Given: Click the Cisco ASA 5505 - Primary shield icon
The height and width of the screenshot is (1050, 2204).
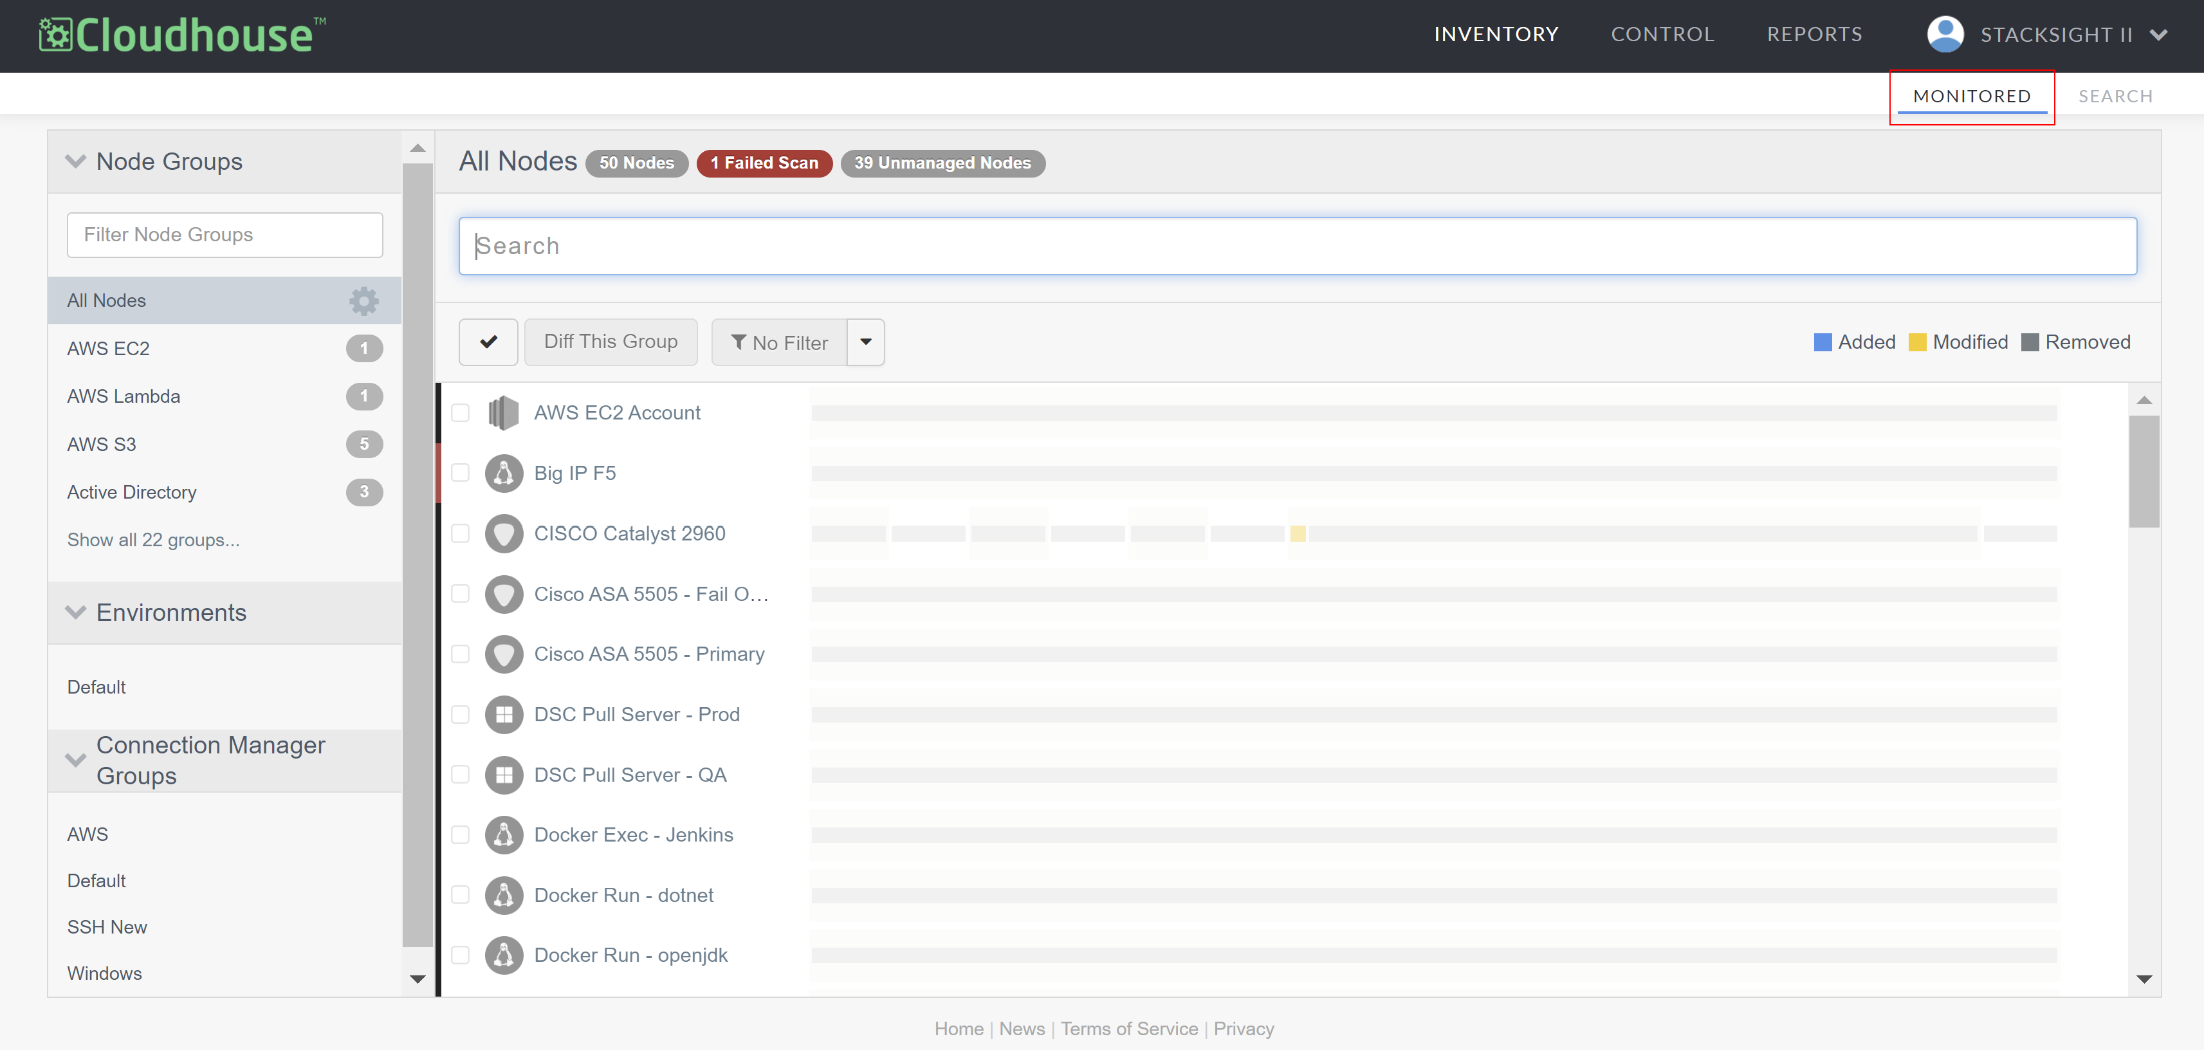Looking at the screenshot, I should pyautogui.click(x=504, y=654).
